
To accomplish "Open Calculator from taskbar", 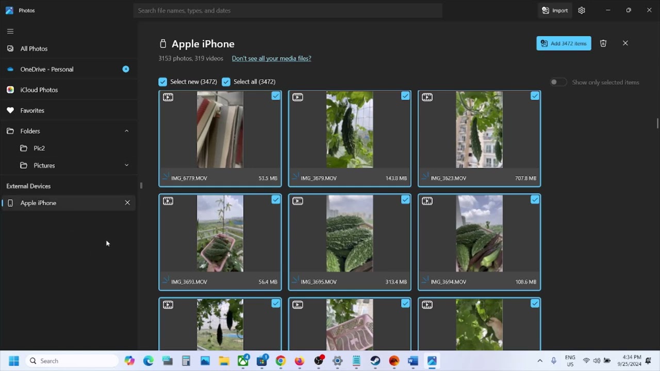I will (x=186, y=361).
